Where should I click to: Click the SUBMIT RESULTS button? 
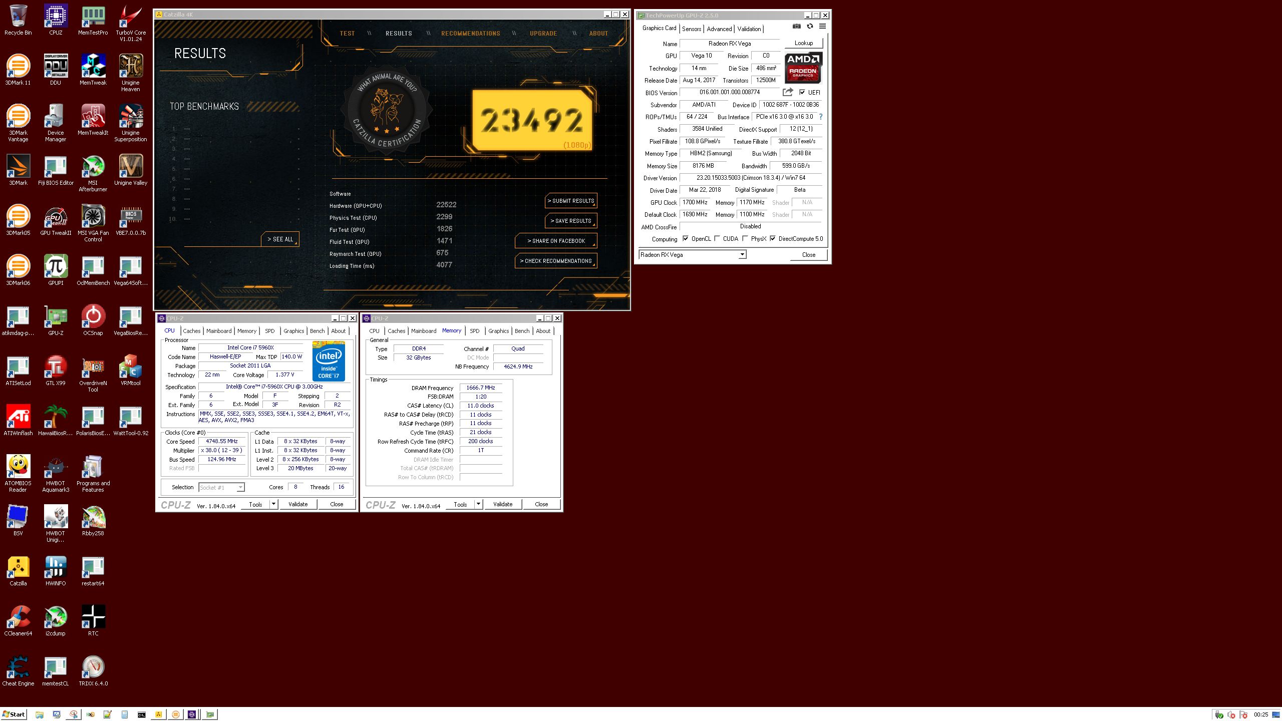pos(571,201)
